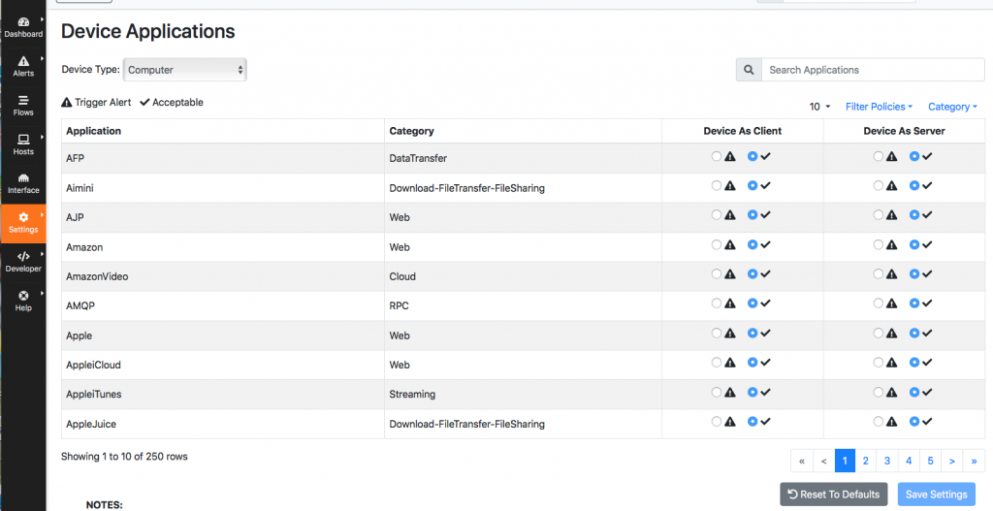This screenshot has height=511, width=993.
Task: Open the Help lifebuoy icon
Action: 23,296
